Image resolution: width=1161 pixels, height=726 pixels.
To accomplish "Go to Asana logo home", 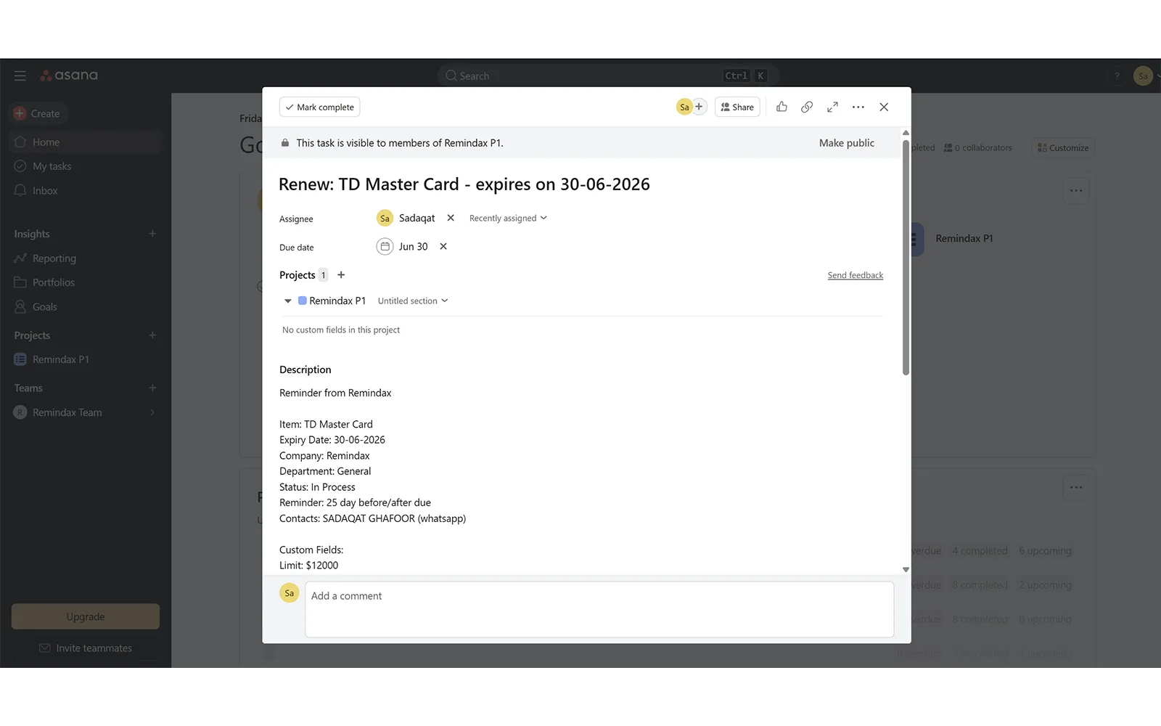I will (69, 76).
